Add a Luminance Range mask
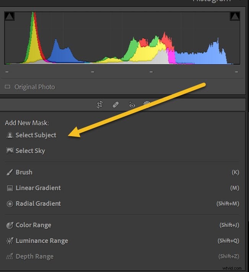249x272 pixels. click(42, 241)
